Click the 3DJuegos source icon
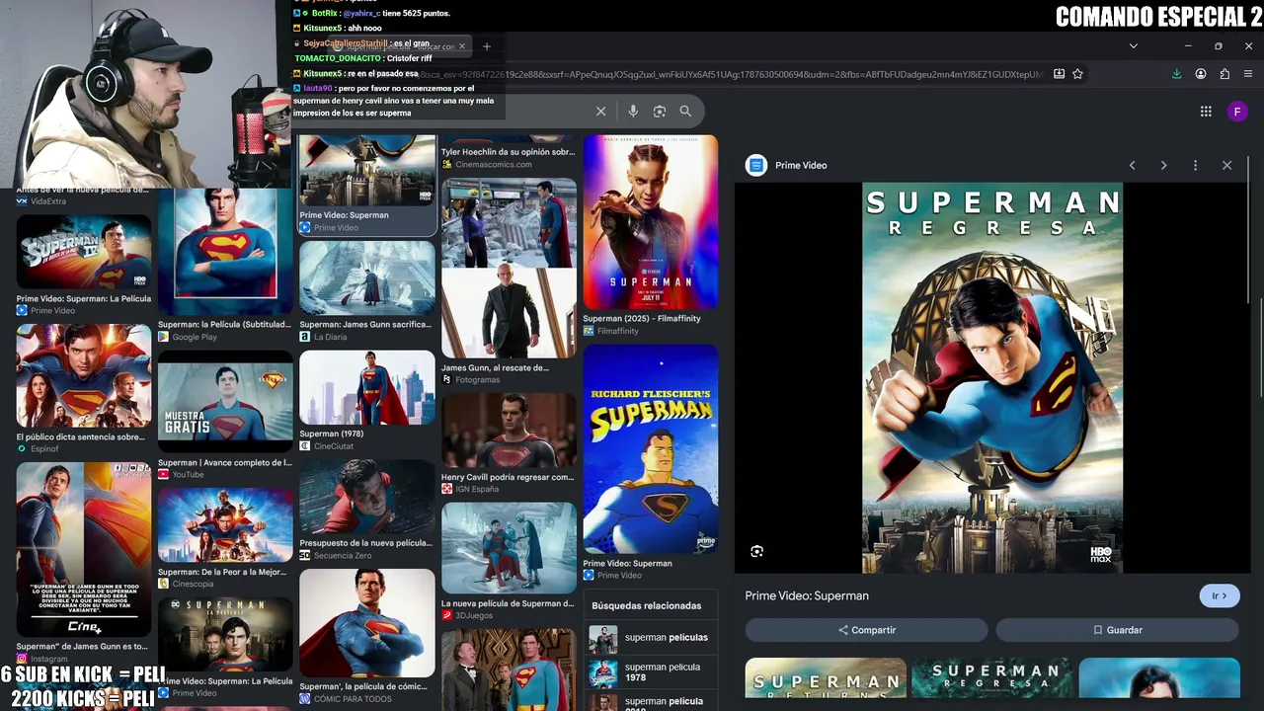 [447, 615]
